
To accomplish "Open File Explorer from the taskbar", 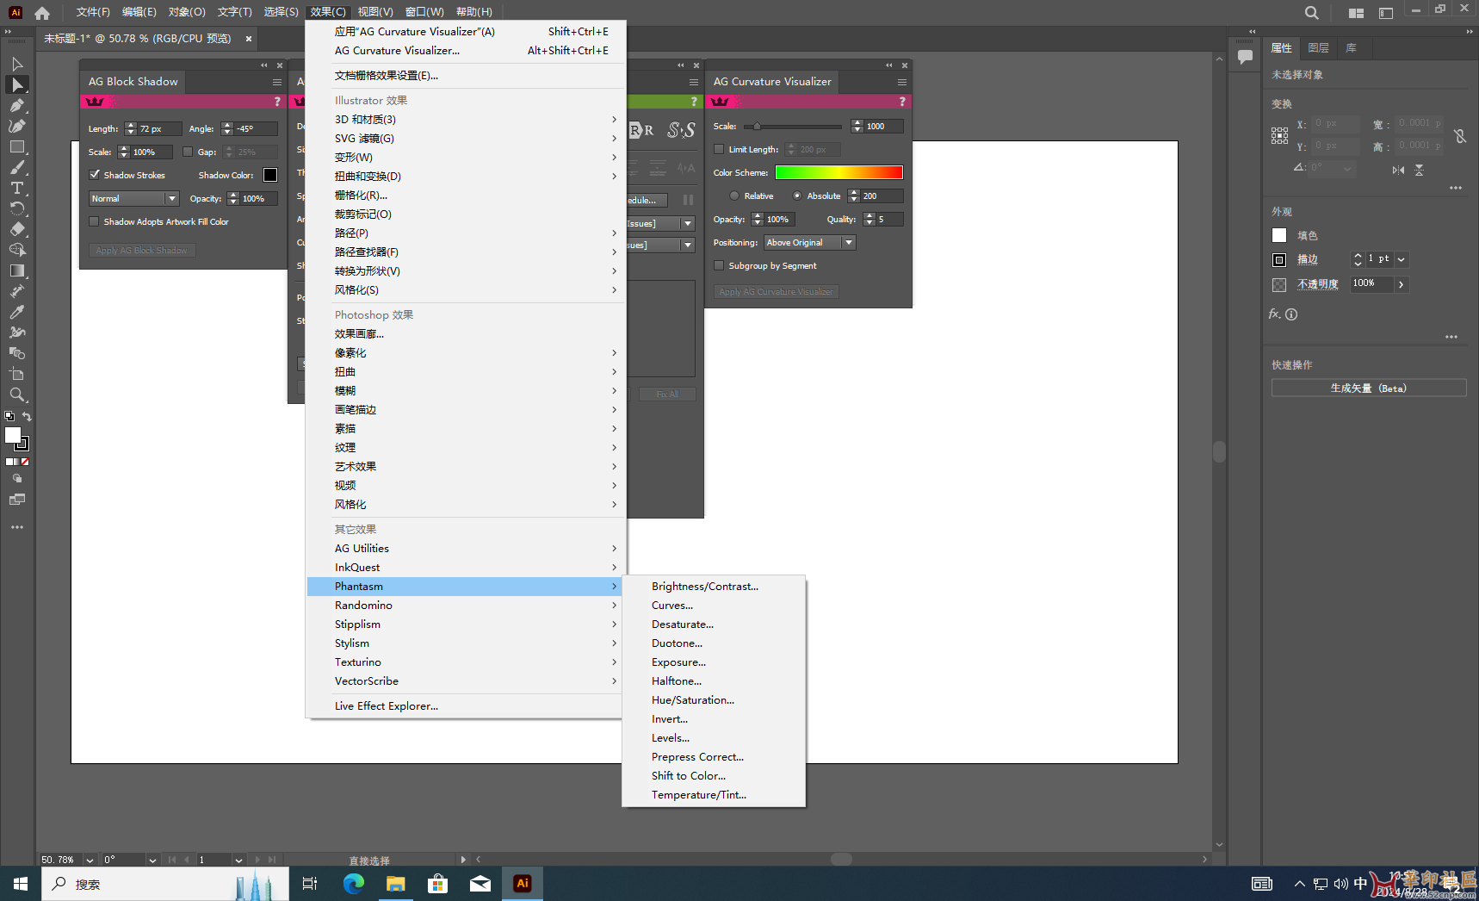I will [395, 883].
